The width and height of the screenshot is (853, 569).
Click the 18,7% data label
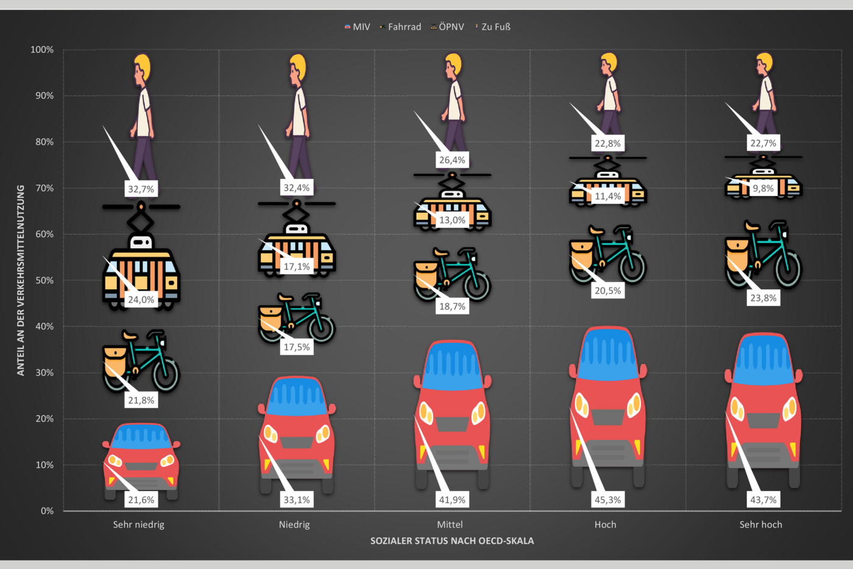tap(452, 306)
